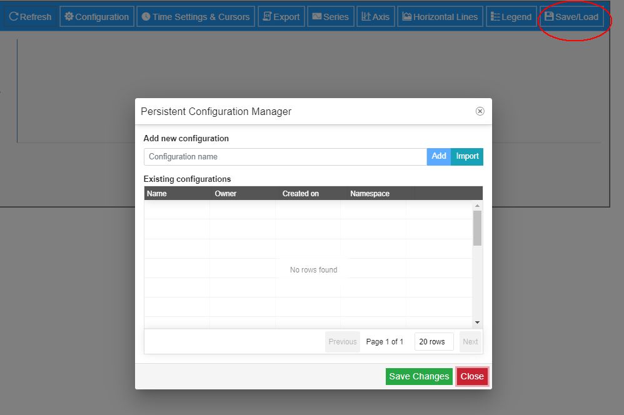624x415 pixels.
Task: Open the Legend settings button
Action: 511,17
